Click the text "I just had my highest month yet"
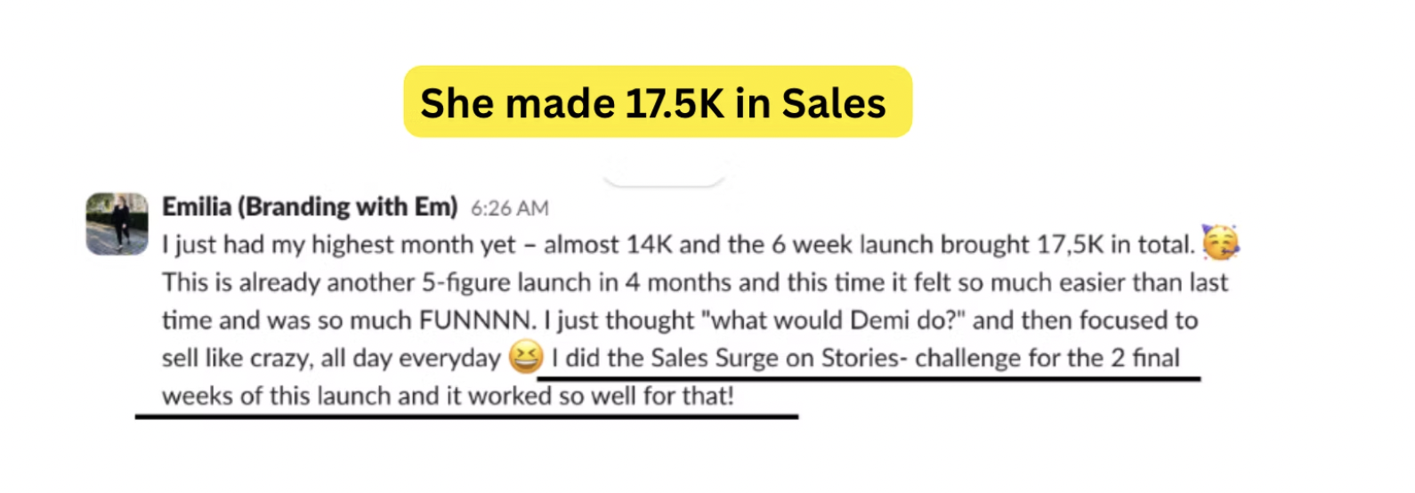Screen dimensions: 1415x493 (338, 245)
